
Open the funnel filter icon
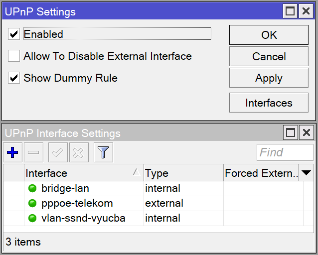point(103,152)
